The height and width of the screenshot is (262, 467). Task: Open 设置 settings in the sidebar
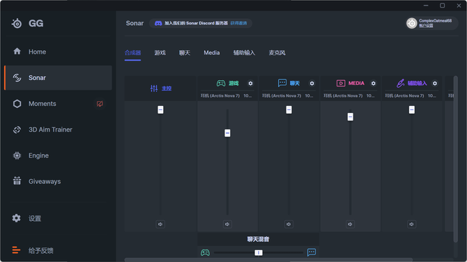click(59, 218)
